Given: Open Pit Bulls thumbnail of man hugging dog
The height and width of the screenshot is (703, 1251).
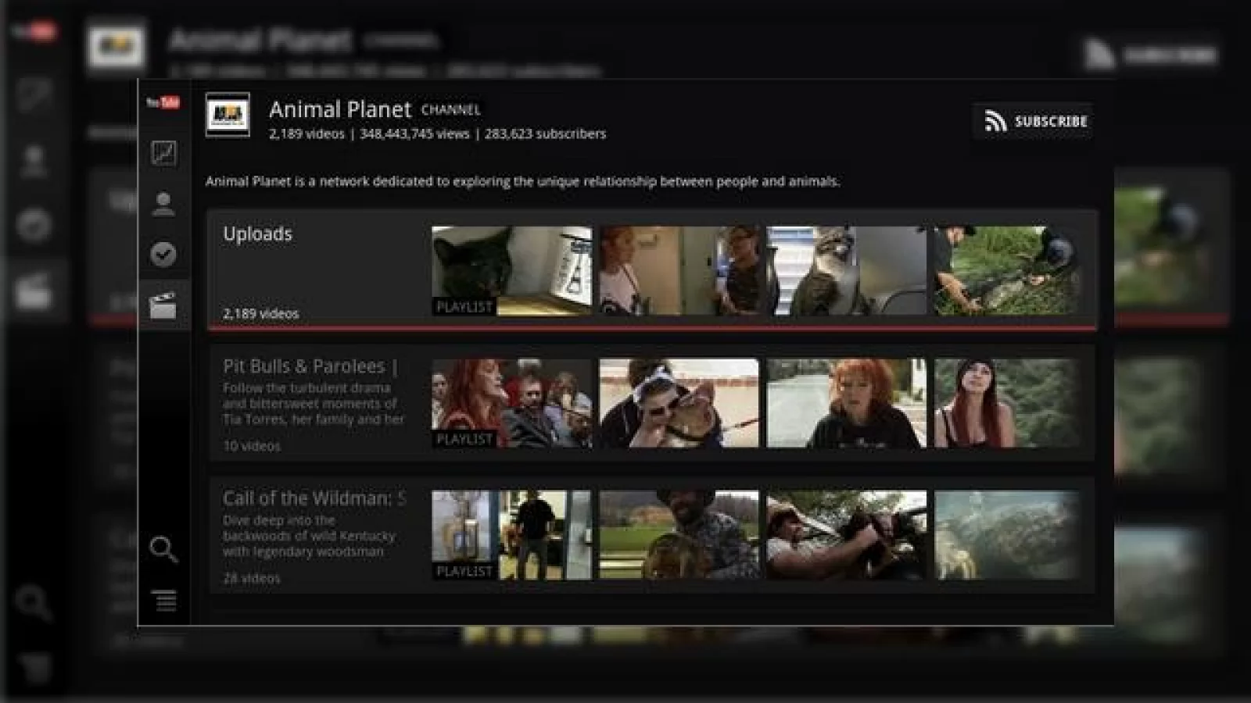Looking at the screenshot, I should (679, 403).
